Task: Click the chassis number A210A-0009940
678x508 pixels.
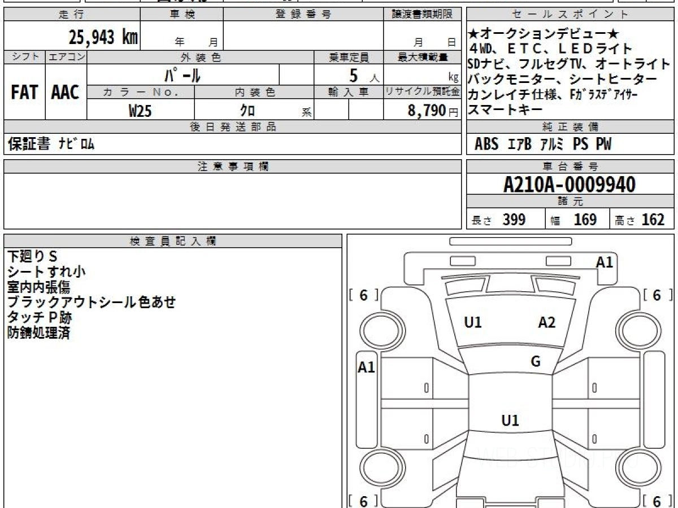Action: click(569, 183)
